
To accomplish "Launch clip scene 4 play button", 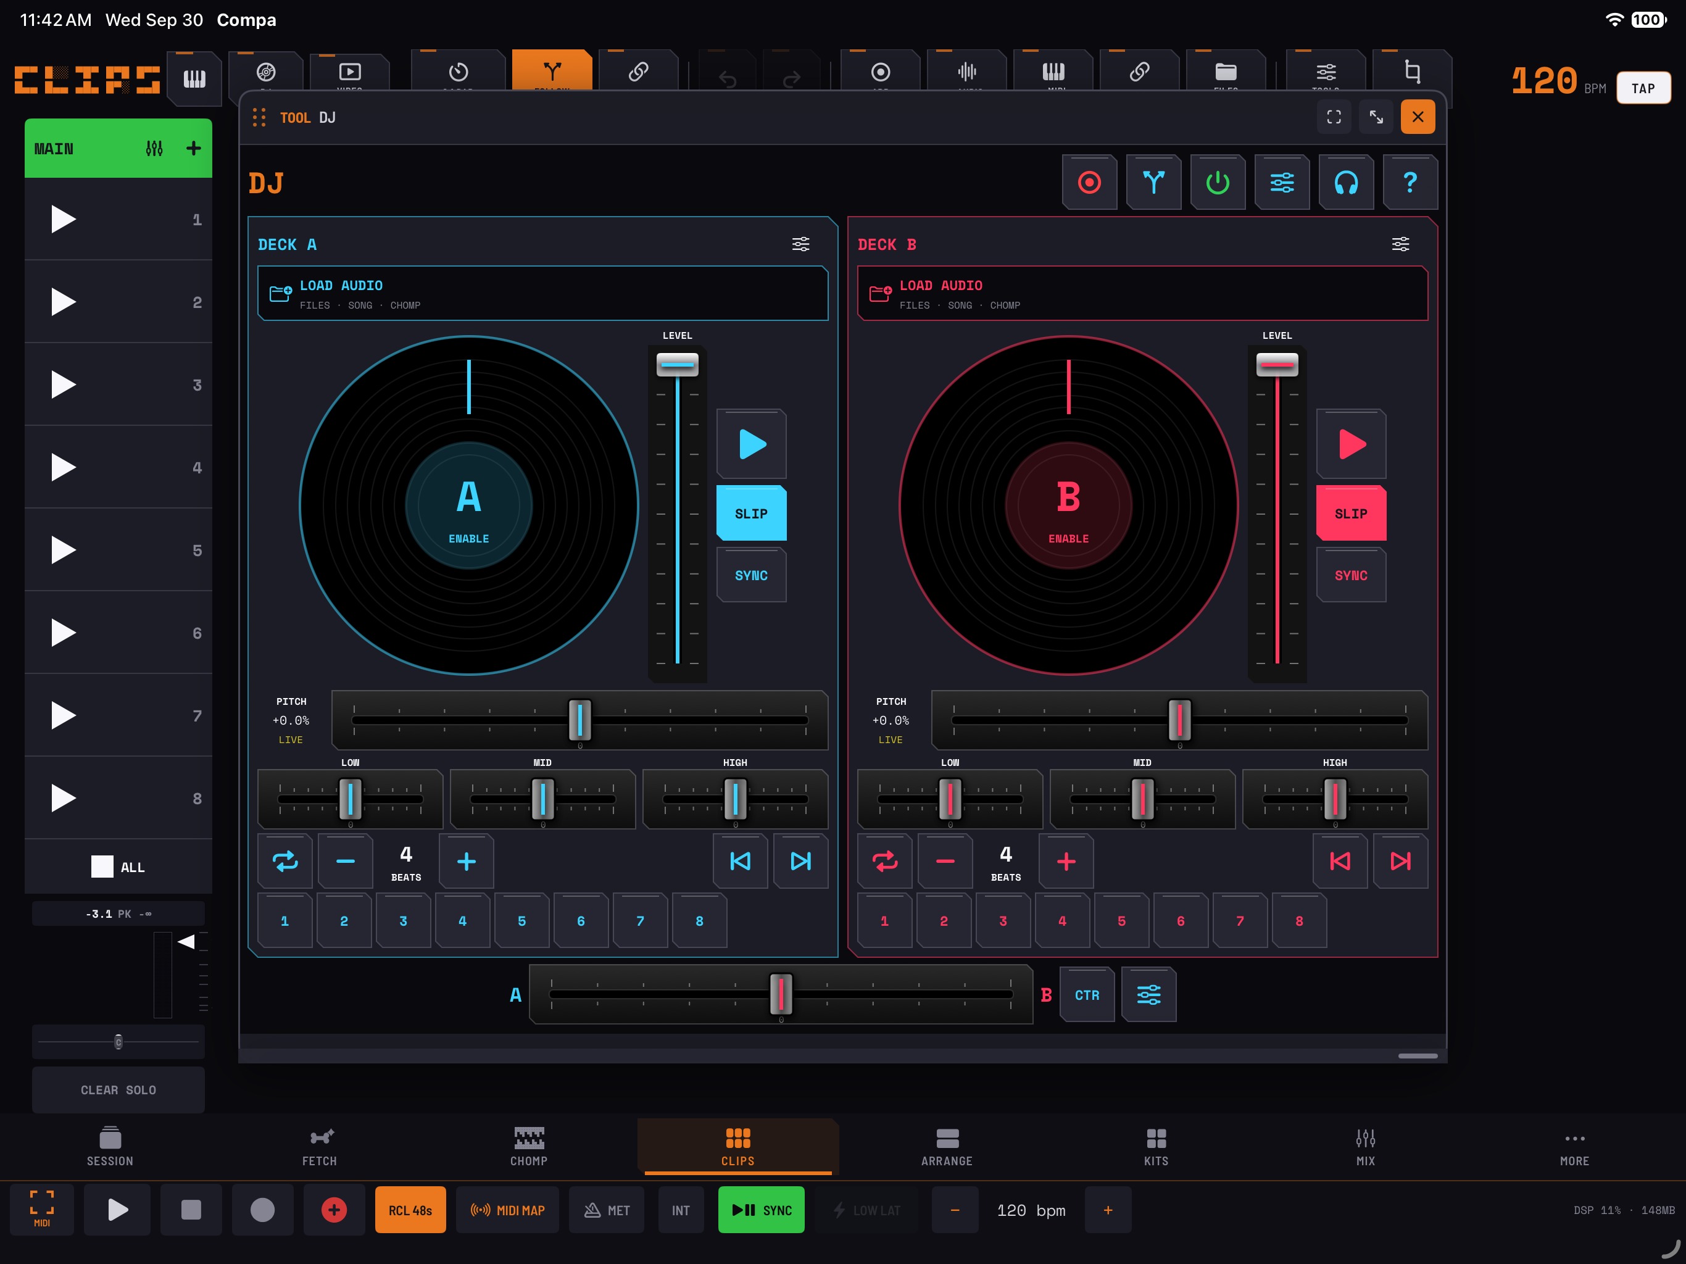I will click(x=64, y=467).
